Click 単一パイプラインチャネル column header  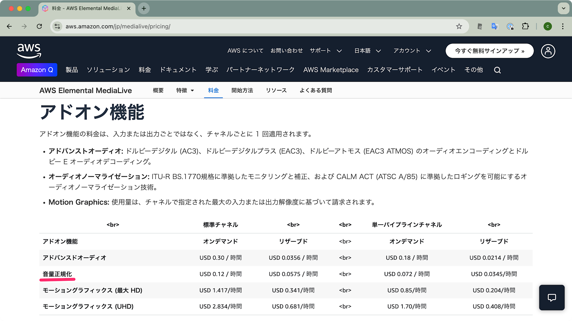pyautogui.click(x=407, y=225)
